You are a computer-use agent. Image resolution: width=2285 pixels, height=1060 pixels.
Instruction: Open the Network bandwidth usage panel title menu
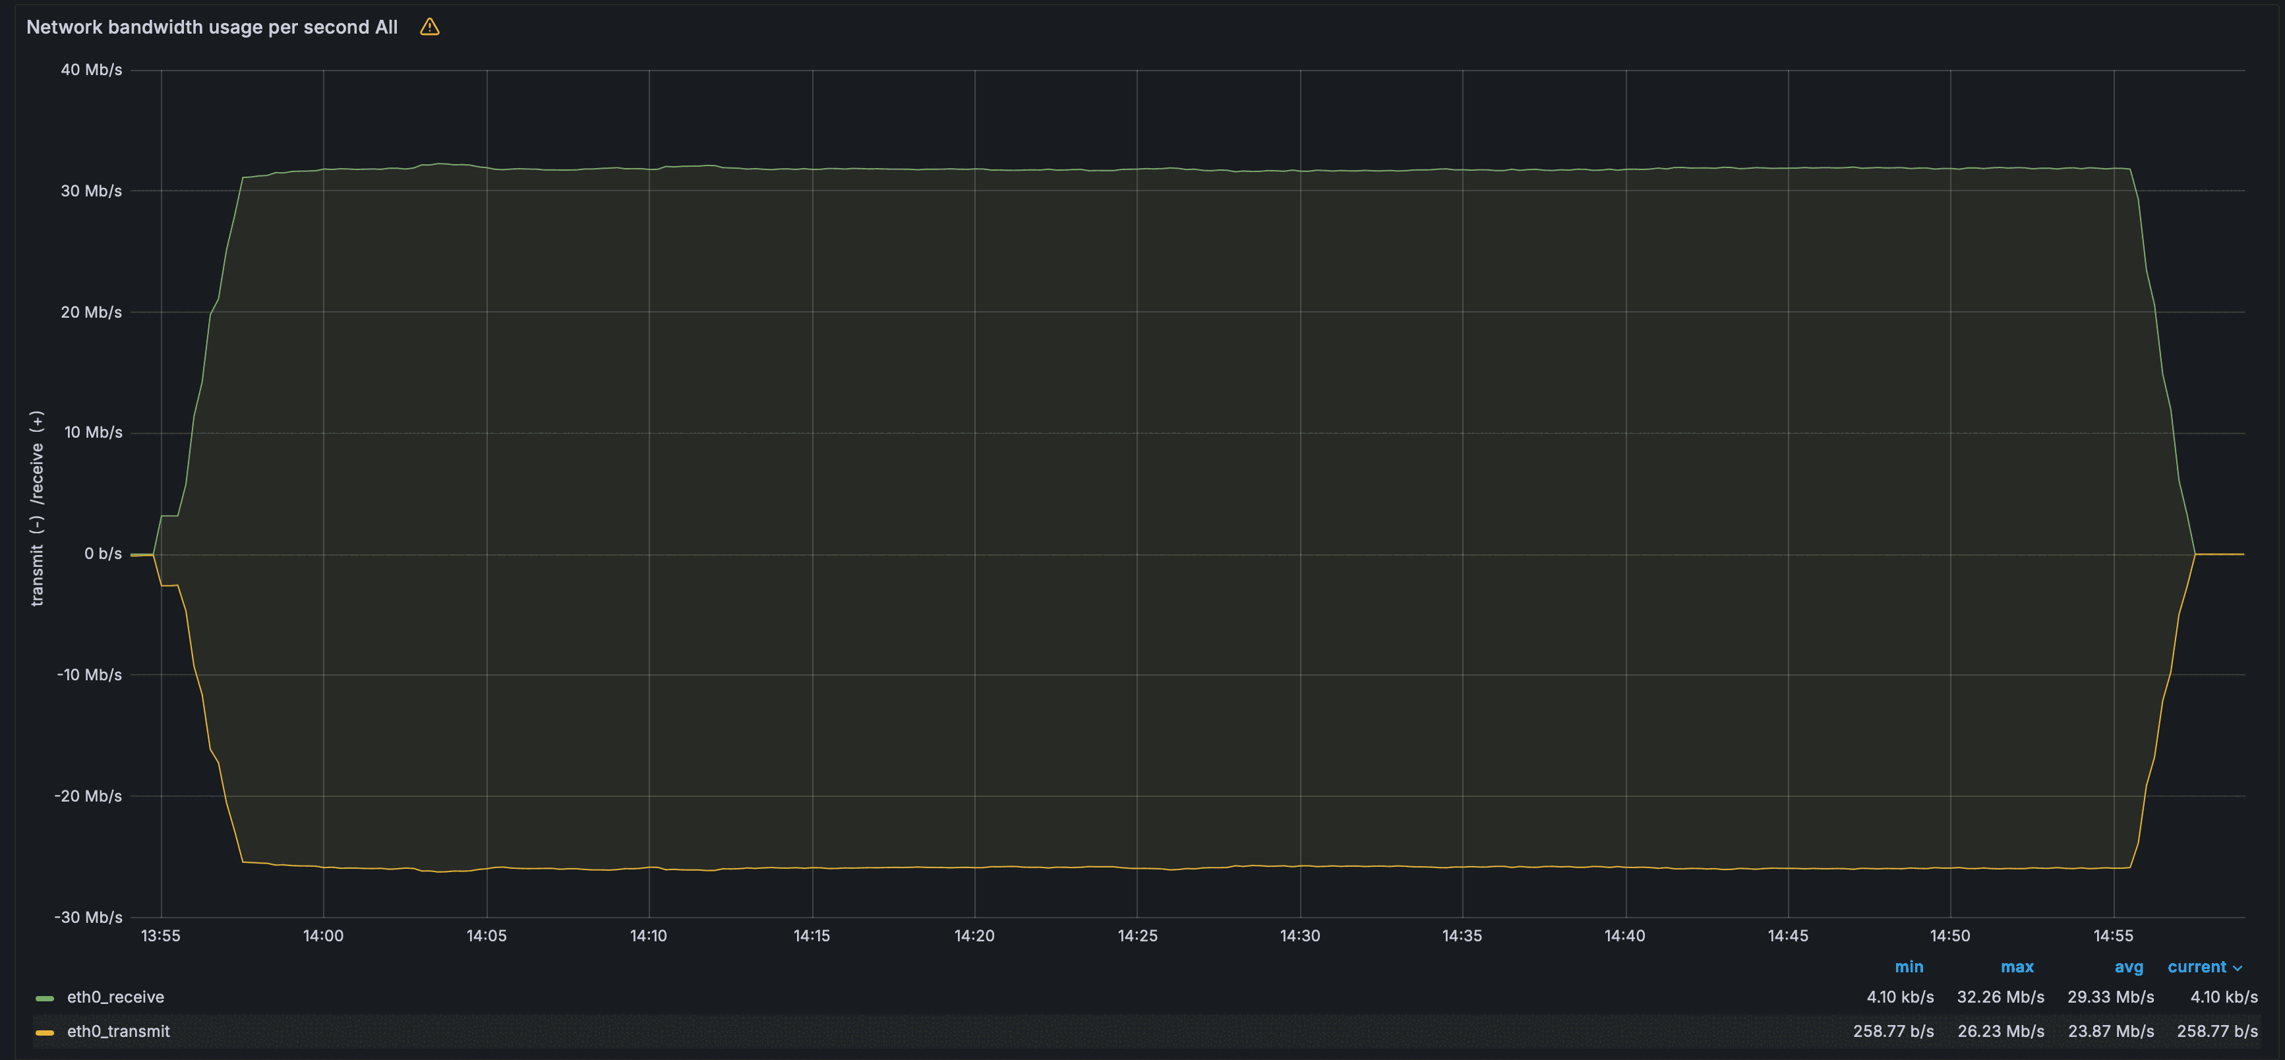[x=211, y=26]
